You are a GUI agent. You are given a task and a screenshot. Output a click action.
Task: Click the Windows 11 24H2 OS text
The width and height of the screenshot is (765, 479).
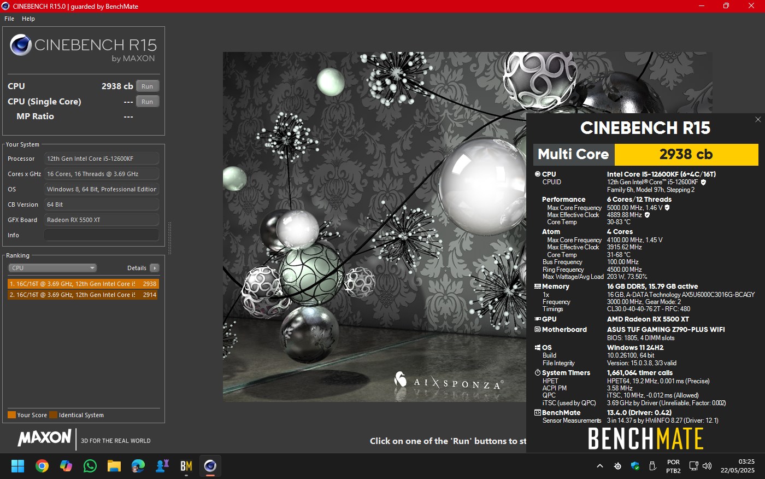coord(635,348)
